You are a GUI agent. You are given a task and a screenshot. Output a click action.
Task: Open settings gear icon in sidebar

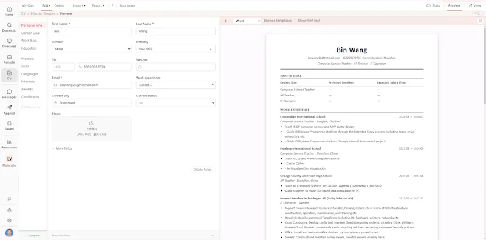tap(9, 221)
